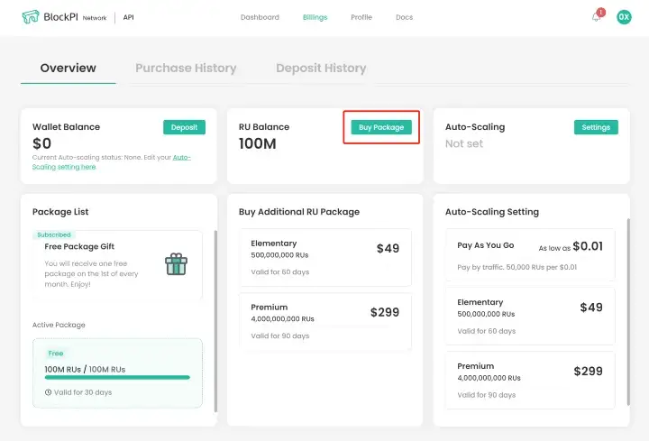Open the Profile menu item

point(361,17)
